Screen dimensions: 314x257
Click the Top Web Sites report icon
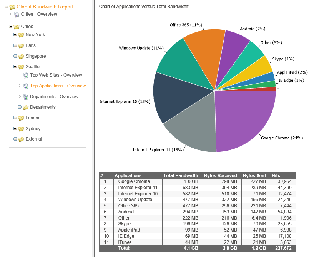pyautogui.click(x=26, y=75)
